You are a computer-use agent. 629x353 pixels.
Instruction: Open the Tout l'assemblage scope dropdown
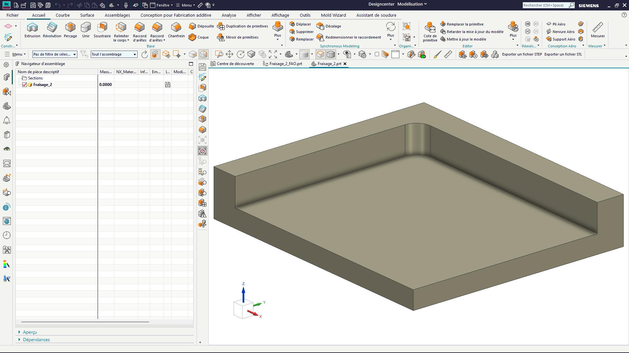point(114,54)
